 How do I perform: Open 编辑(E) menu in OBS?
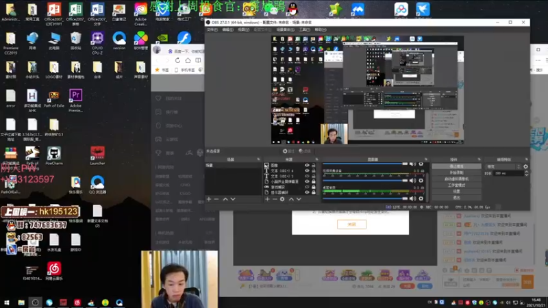[227, 29]
